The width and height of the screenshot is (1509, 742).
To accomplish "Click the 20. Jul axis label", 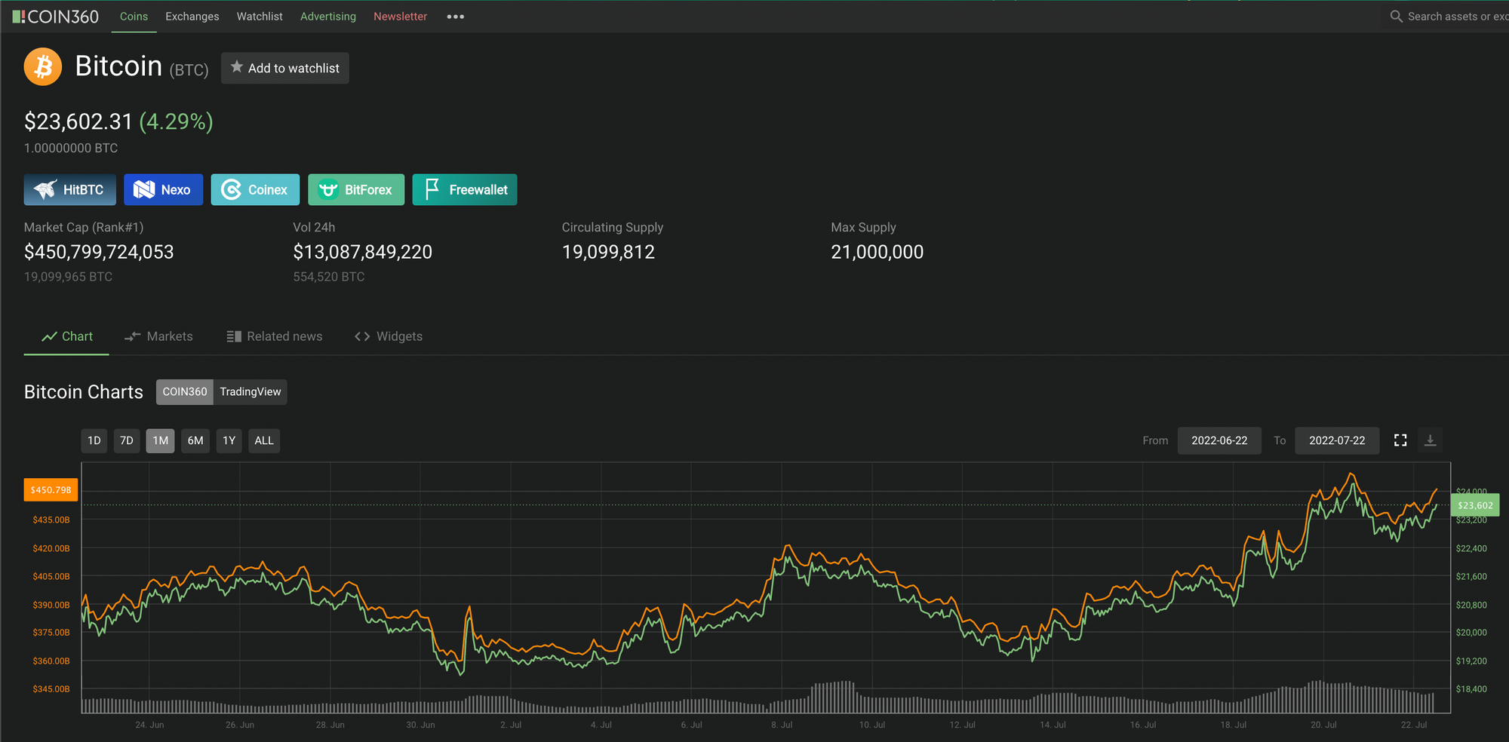I will pos(1323,725).
